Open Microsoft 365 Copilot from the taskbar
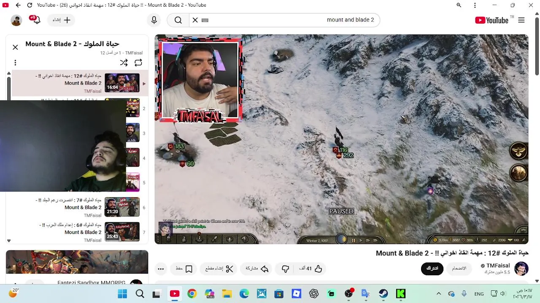The image size is (540, 303). [x=210, y=294]
